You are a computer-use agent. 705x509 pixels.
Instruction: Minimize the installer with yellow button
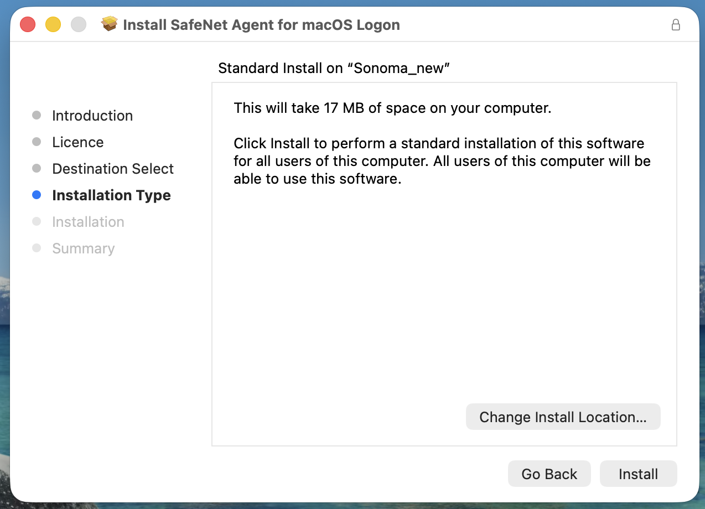pos(53,24)
